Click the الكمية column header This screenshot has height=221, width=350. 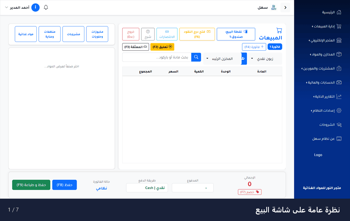pyautogui.click(x=199, y=72)
